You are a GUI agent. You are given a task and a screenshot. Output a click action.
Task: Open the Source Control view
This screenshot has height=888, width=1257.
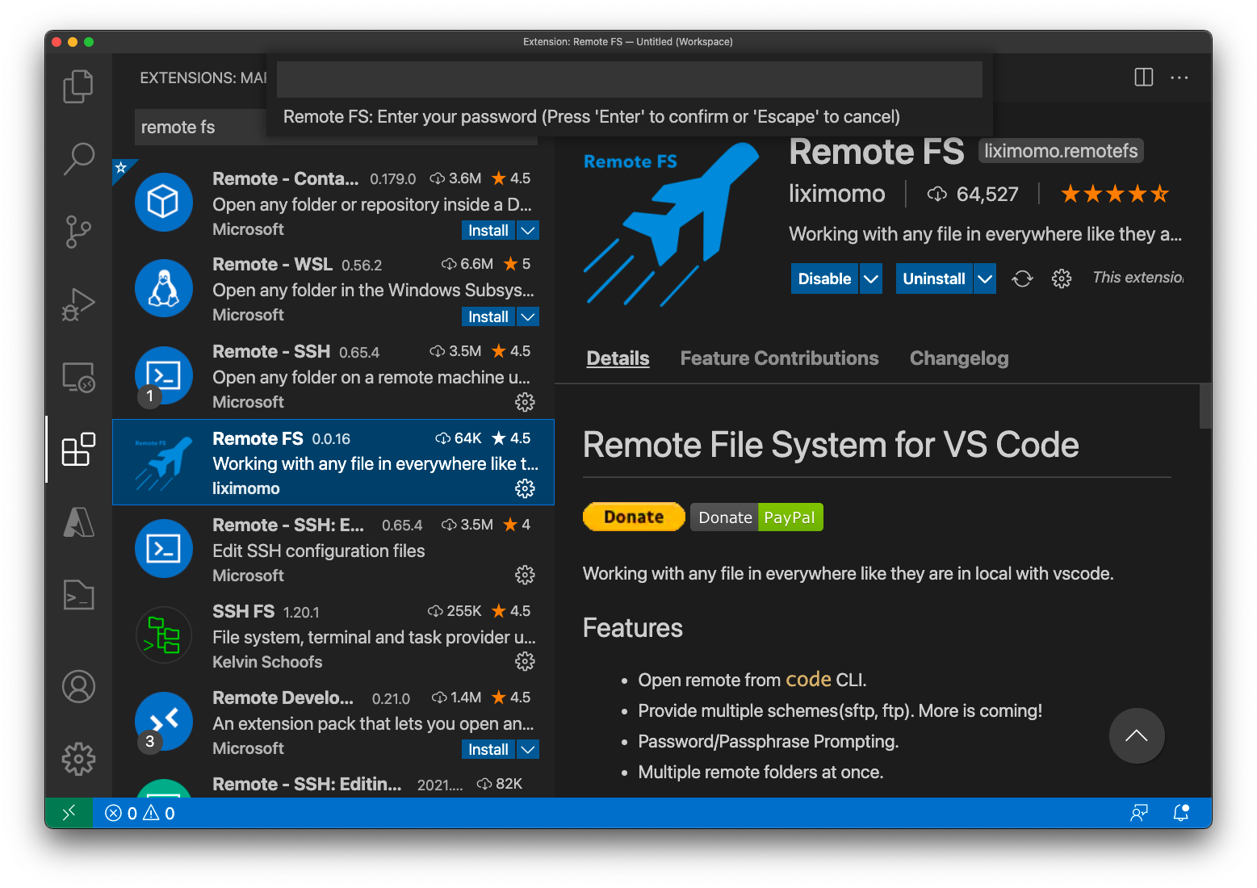coord(78,232)
